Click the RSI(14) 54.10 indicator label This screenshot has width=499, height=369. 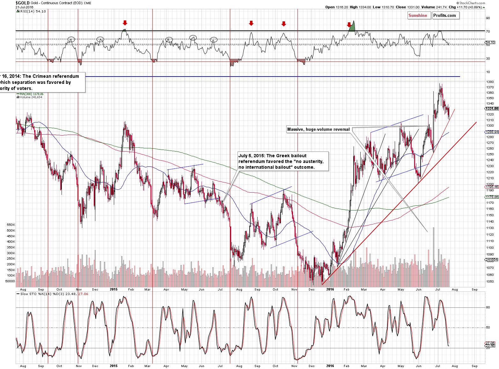coord(32,11)
